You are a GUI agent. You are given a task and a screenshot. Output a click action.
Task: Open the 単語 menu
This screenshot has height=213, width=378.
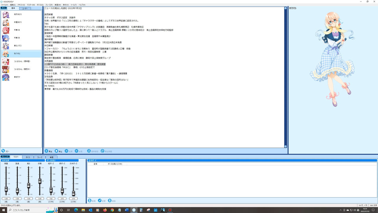tap(57, 5)
